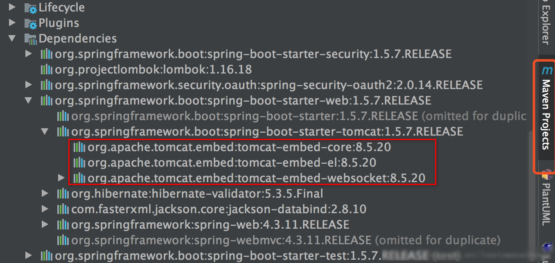Click the hibernate-validator library icon
The height and width of the screenshot is (263, 555).
[63, 194]
